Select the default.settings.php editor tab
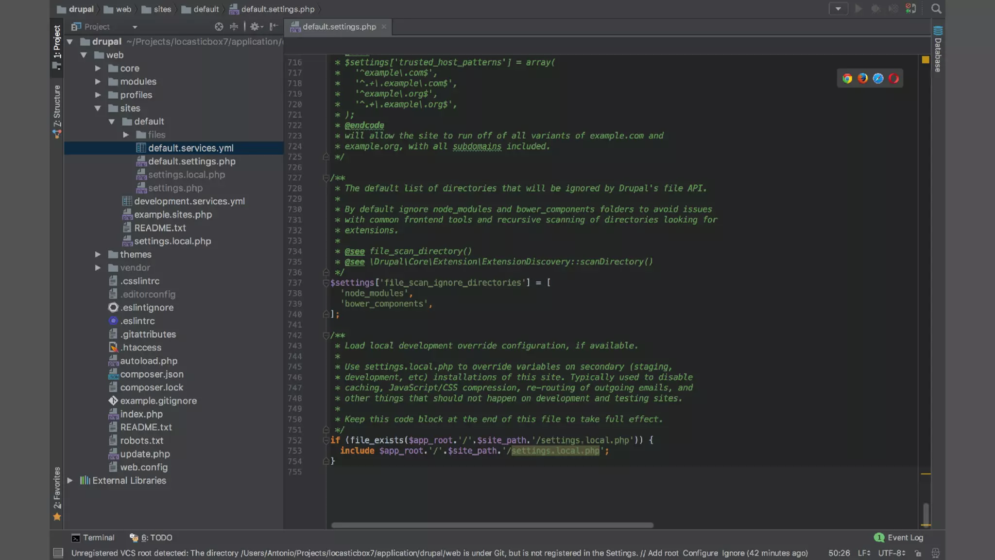 (339, 27)
